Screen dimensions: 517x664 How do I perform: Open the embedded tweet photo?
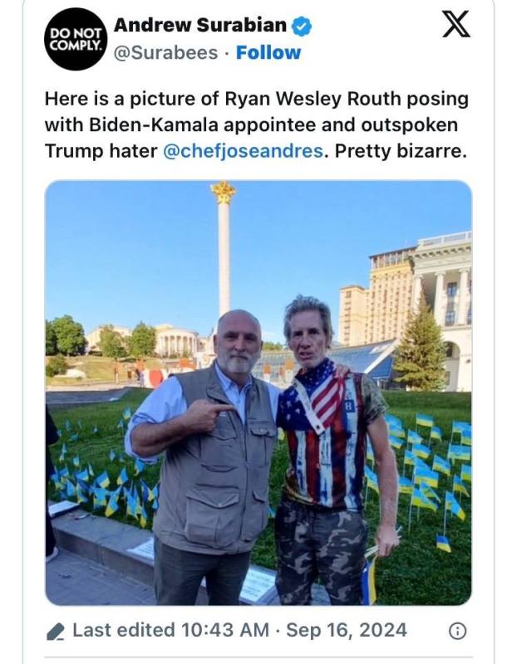[x=258, y=393]
